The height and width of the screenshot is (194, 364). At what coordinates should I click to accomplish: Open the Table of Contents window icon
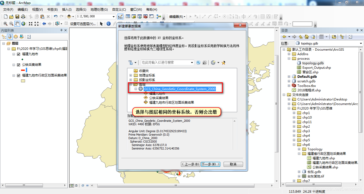128,17
